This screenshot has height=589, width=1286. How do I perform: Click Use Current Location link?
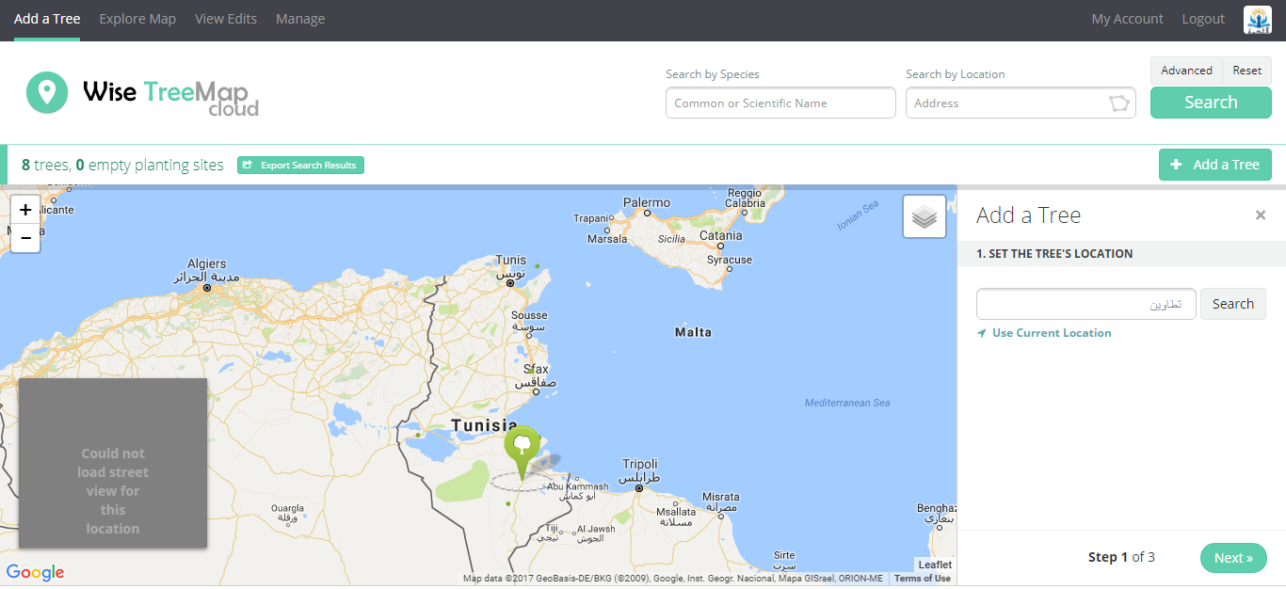pyautogui.click(x=1044, y=333)
